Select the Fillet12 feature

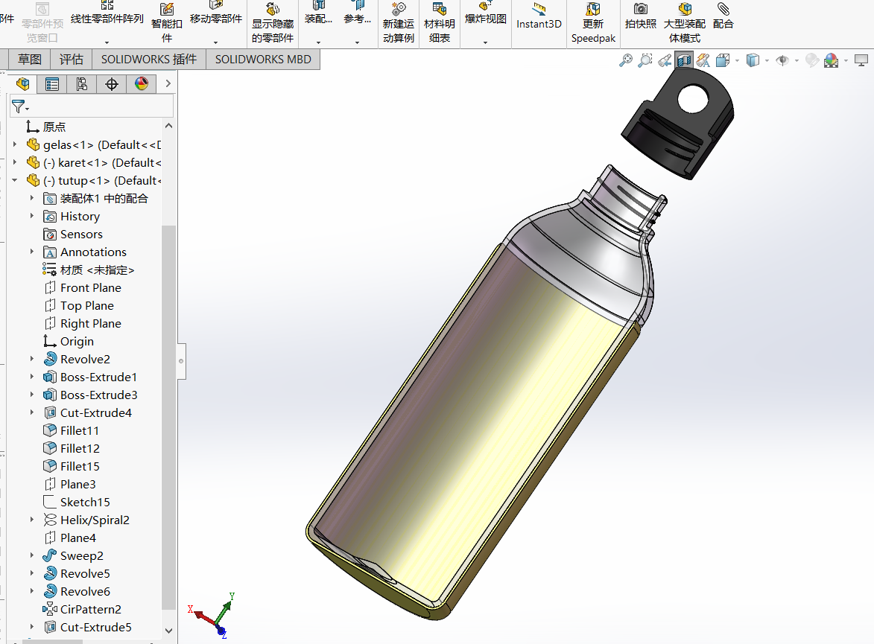[72, 448]
